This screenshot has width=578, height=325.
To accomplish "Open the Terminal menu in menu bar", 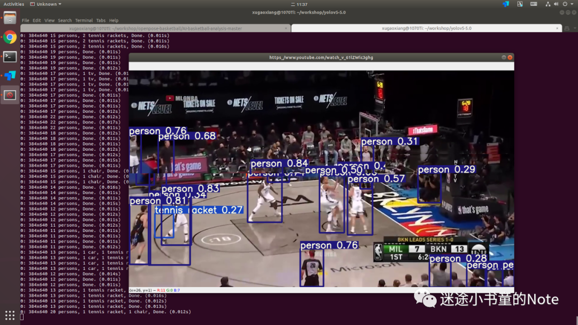I will 83,21.
